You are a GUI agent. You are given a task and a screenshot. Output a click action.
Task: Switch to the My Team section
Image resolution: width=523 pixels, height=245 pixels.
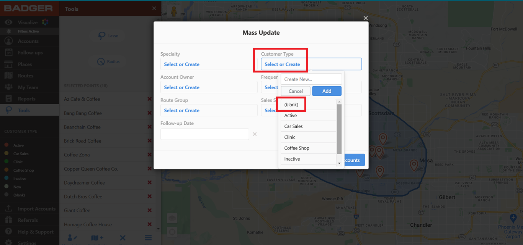(x=8, y=87)
